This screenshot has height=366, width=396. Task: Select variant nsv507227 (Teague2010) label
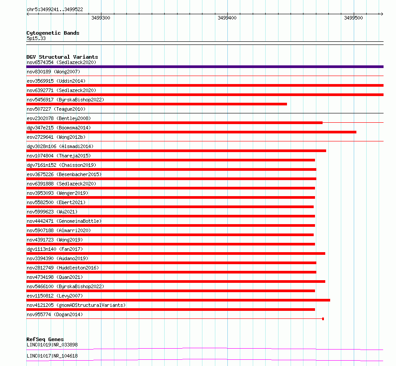point(56,109)
